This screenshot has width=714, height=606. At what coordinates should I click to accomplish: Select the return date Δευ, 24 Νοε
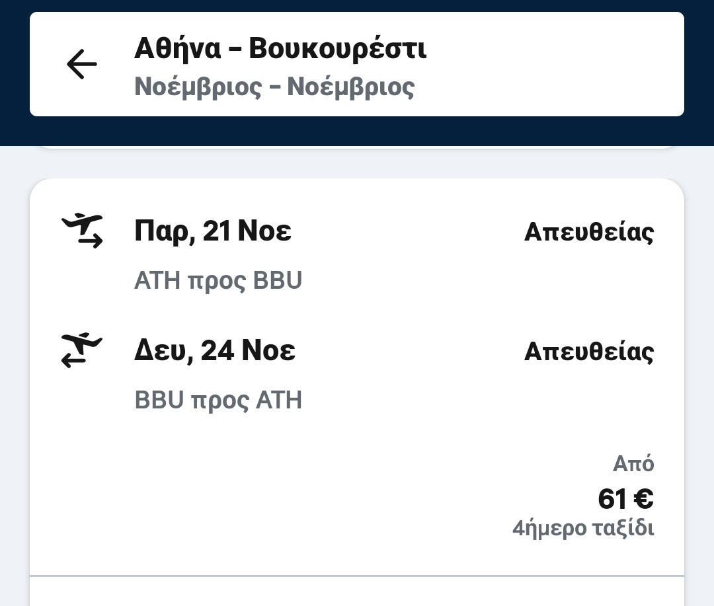click(x=215, y=350)
